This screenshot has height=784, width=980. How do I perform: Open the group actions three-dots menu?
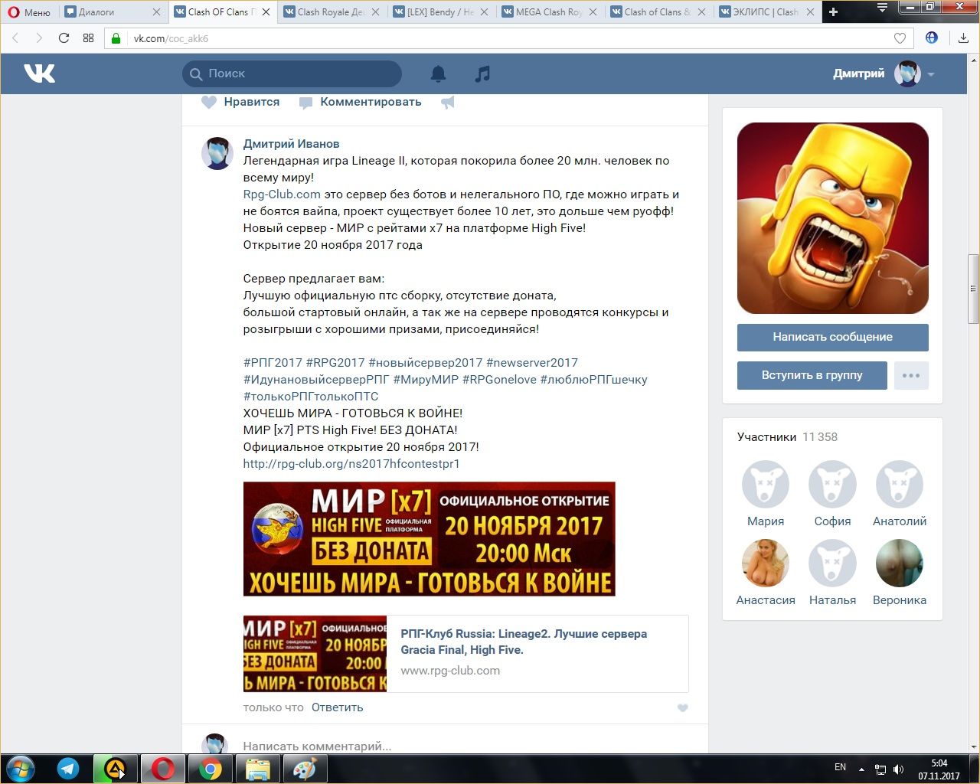click(911, 375)
